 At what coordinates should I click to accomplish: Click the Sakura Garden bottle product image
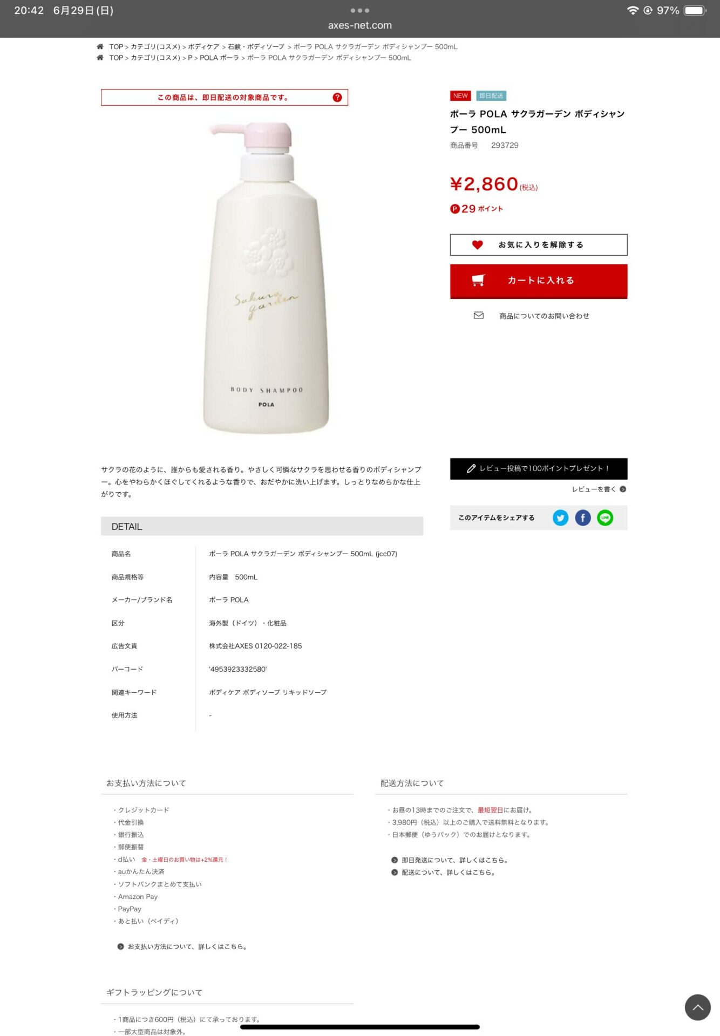click(266, 278)
